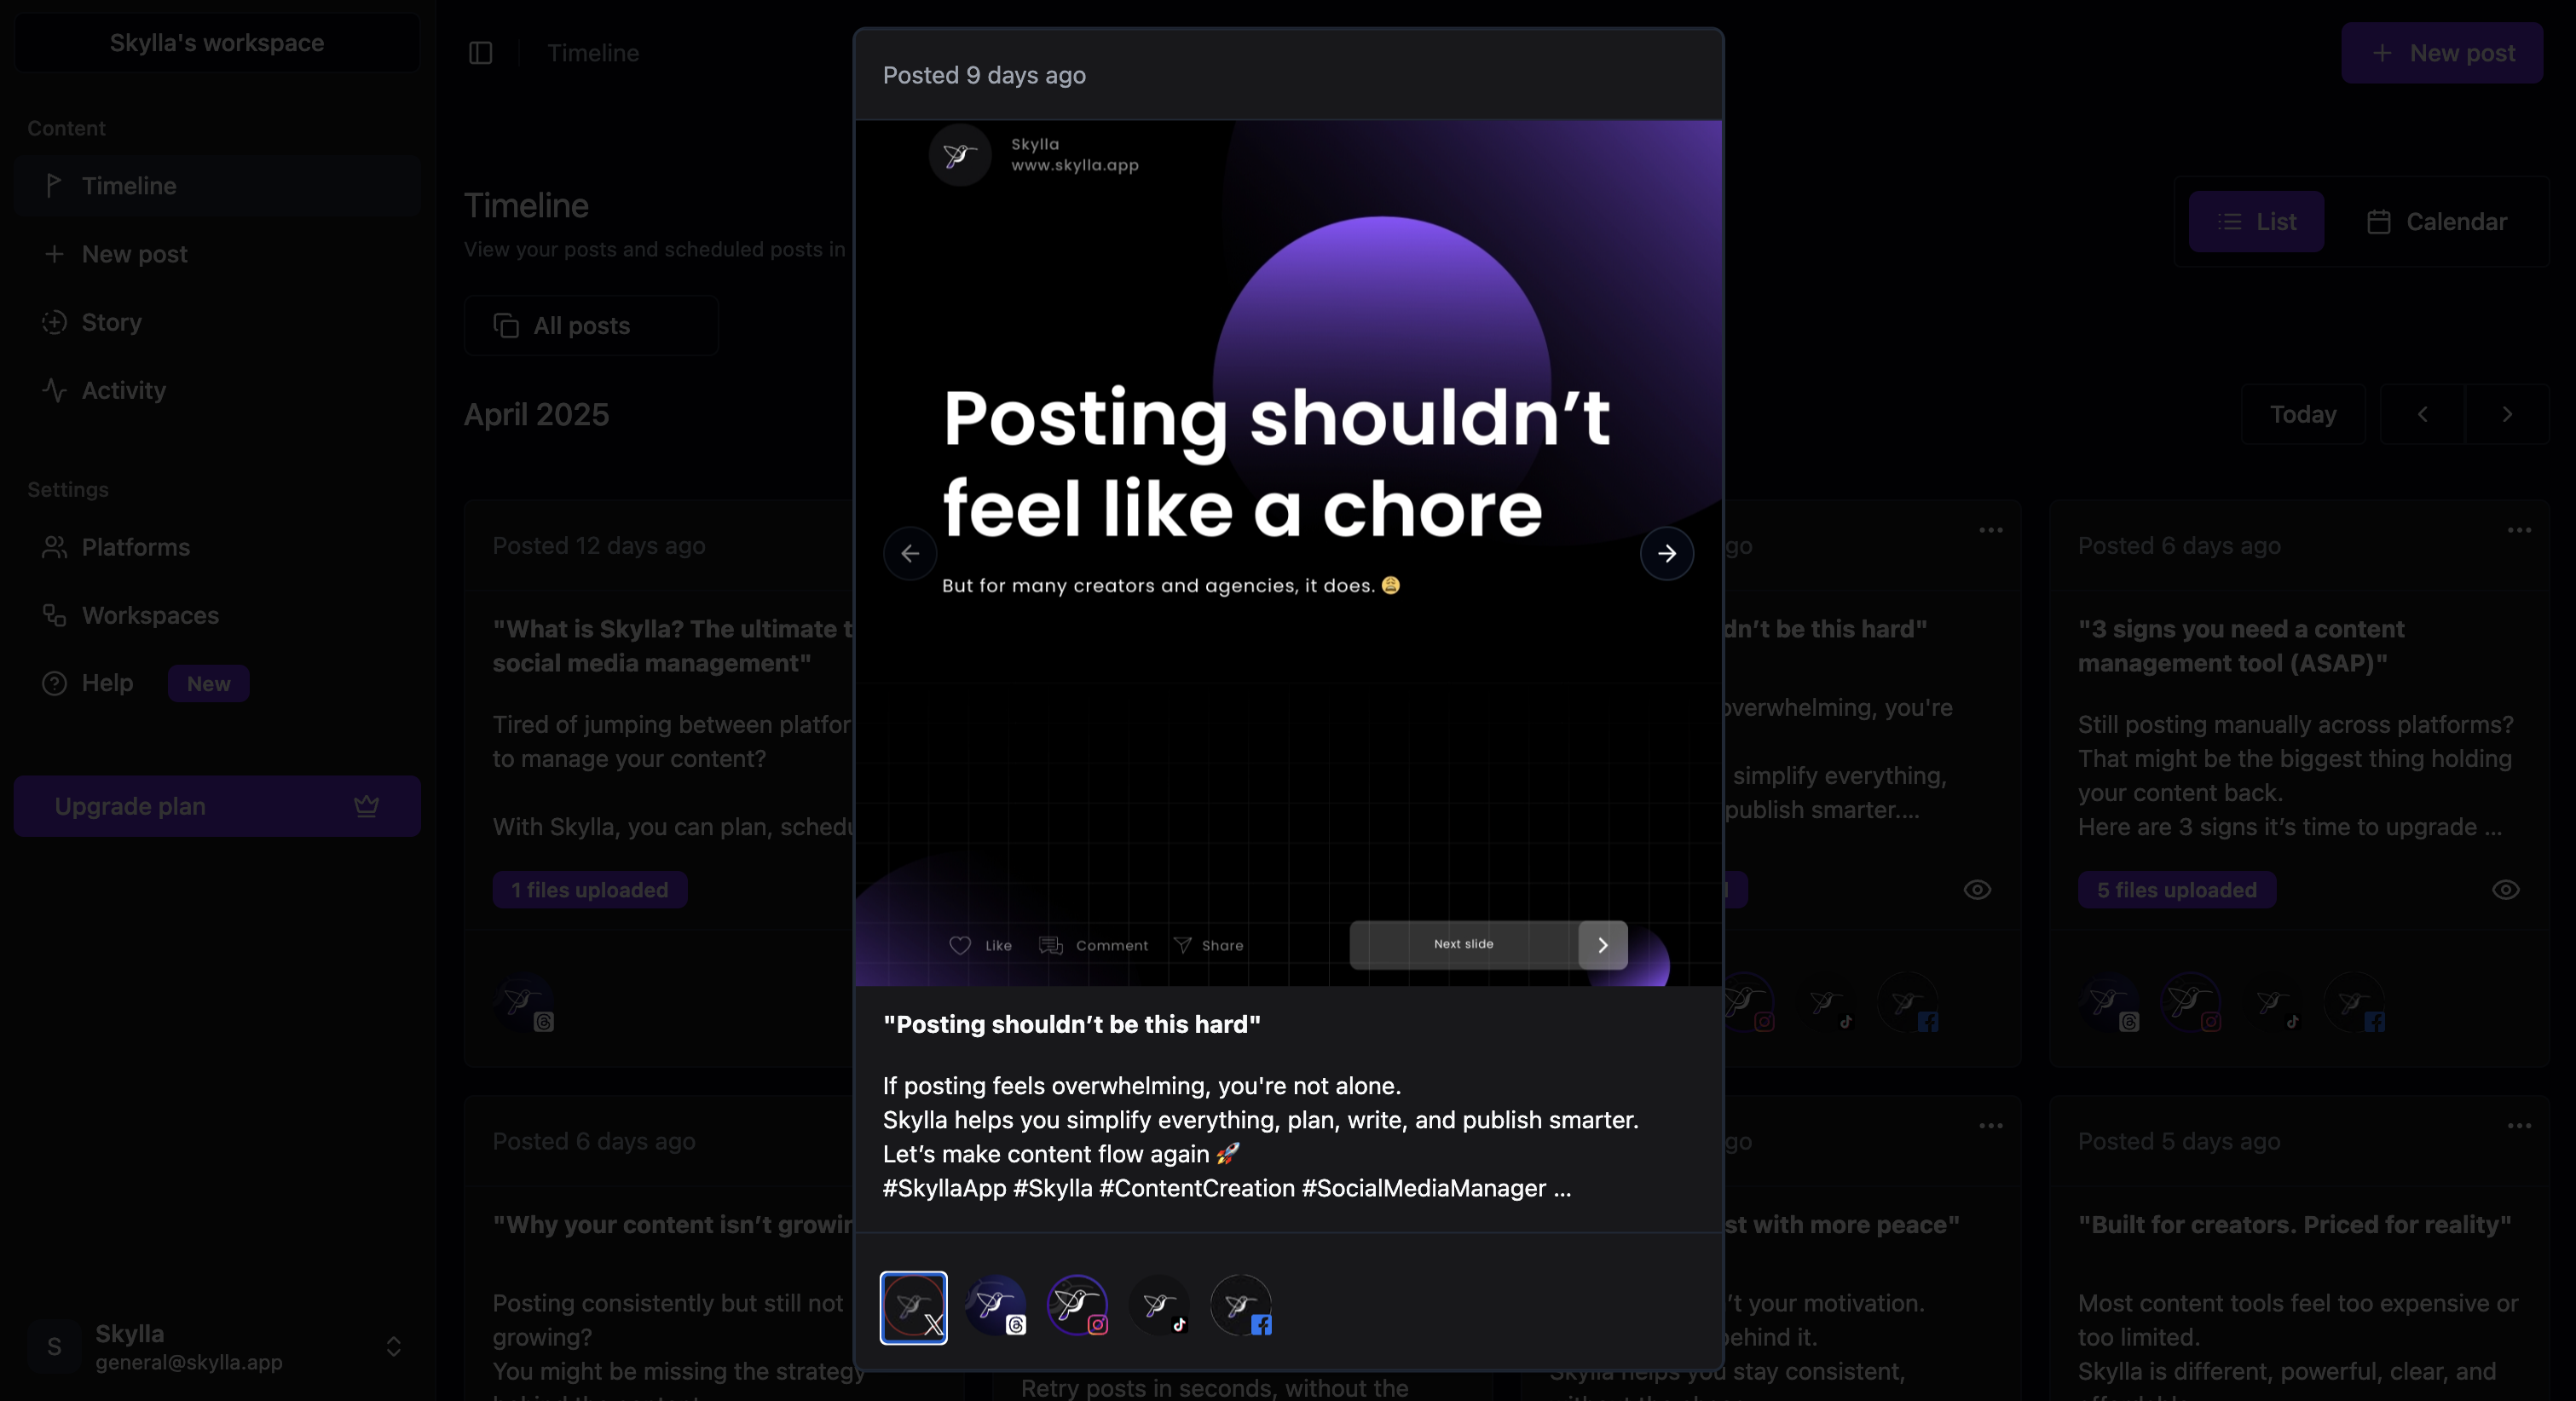The image size is (2576, 1401).
Task: Open options menu on '3 signs you need' post
Action: [x=2519, y=530]
